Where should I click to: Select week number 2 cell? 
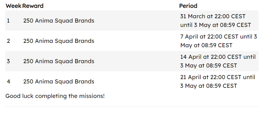click(8, 41)
